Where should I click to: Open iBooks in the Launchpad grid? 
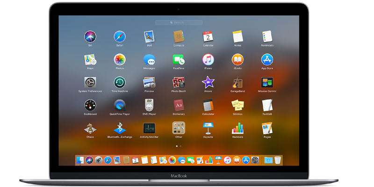point(237,60)
